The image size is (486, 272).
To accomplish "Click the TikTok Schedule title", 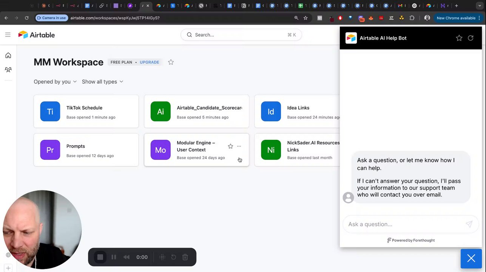I will 84,108.
